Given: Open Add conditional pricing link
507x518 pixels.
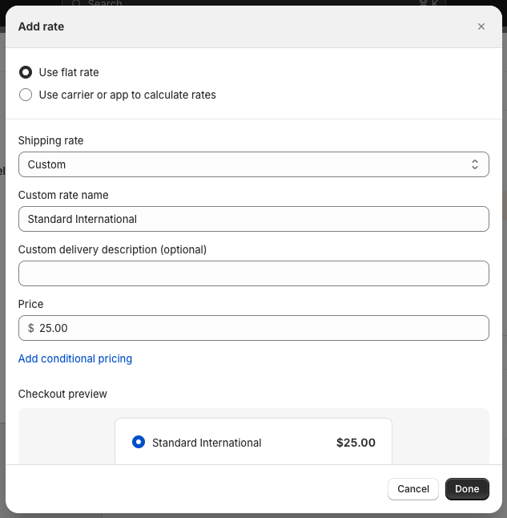Looking at the screenshot, I should point(75,358).
